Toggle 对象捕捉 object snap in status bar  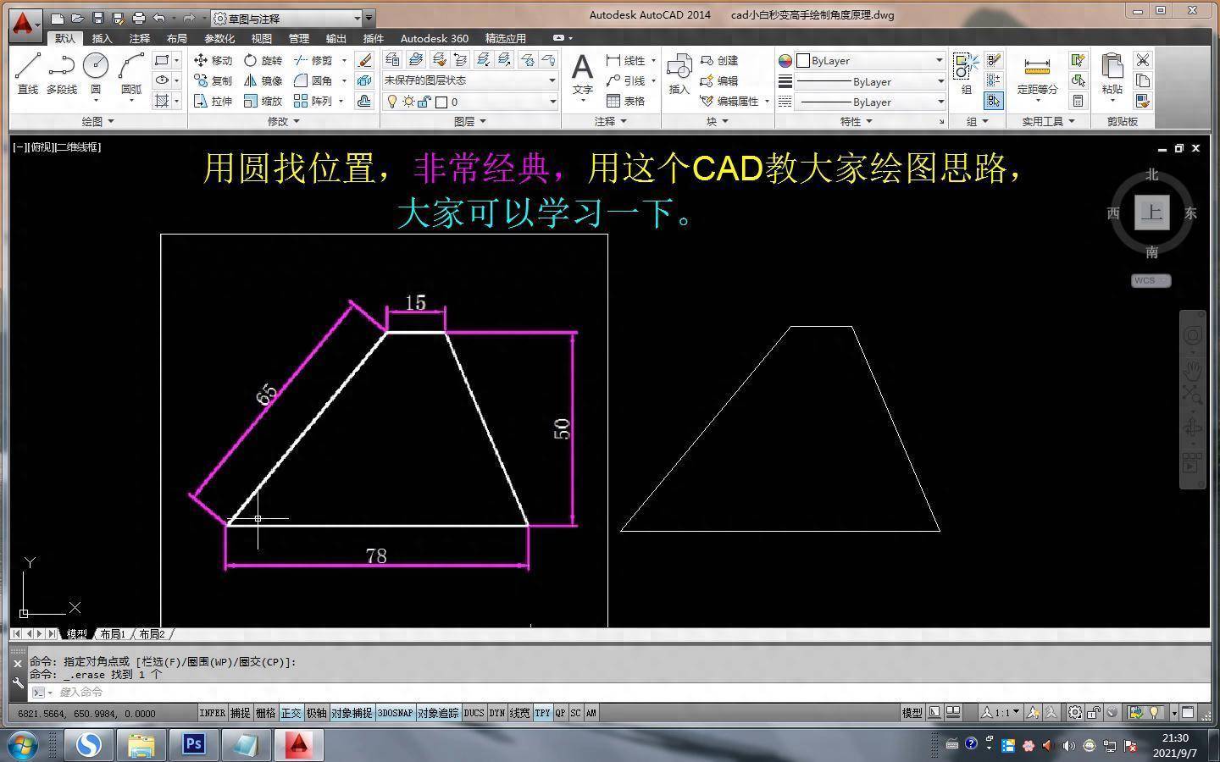[352, 713]
